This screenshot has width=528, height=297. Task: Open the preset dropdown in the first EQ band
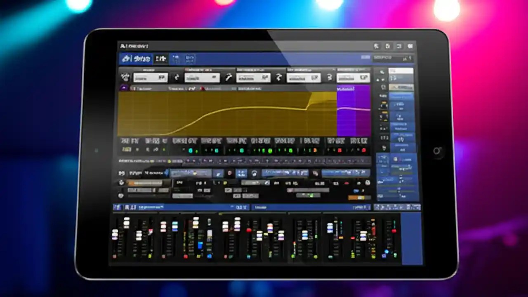(x=151, y=78)
